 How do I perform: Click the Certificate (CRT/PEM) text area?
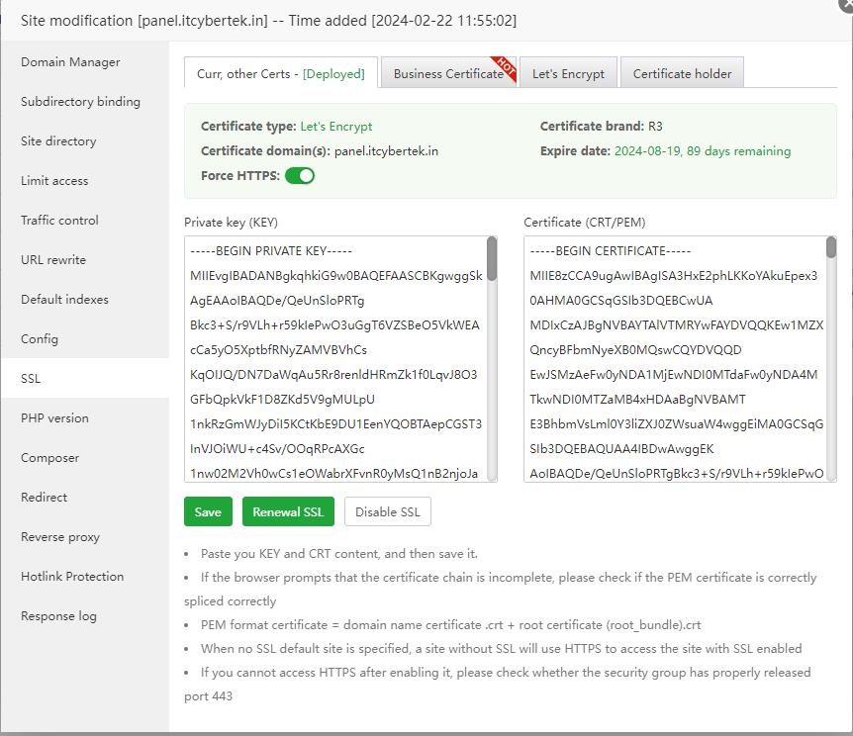point(675,359)
